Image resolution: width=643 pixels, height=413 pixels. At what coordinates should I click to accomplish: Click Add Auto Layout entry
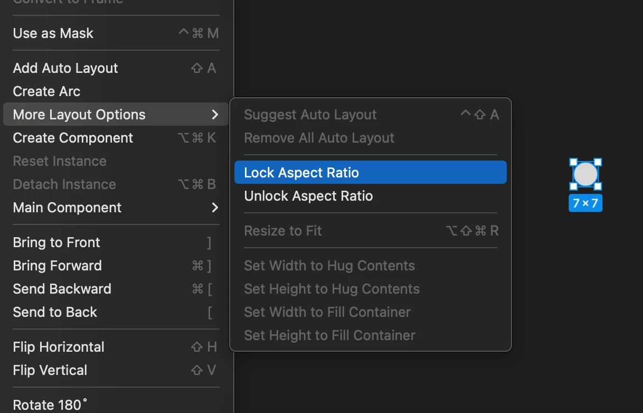click(65, 68)
